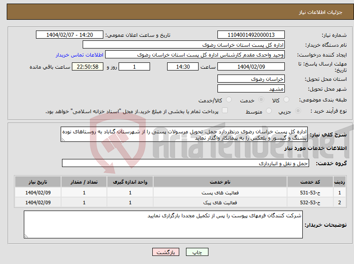The width and height of the screenshot is (354, 264).
Task: Click the announcement date field 1404/02/07 - 14:20
Action: click(x=70, y=35)
